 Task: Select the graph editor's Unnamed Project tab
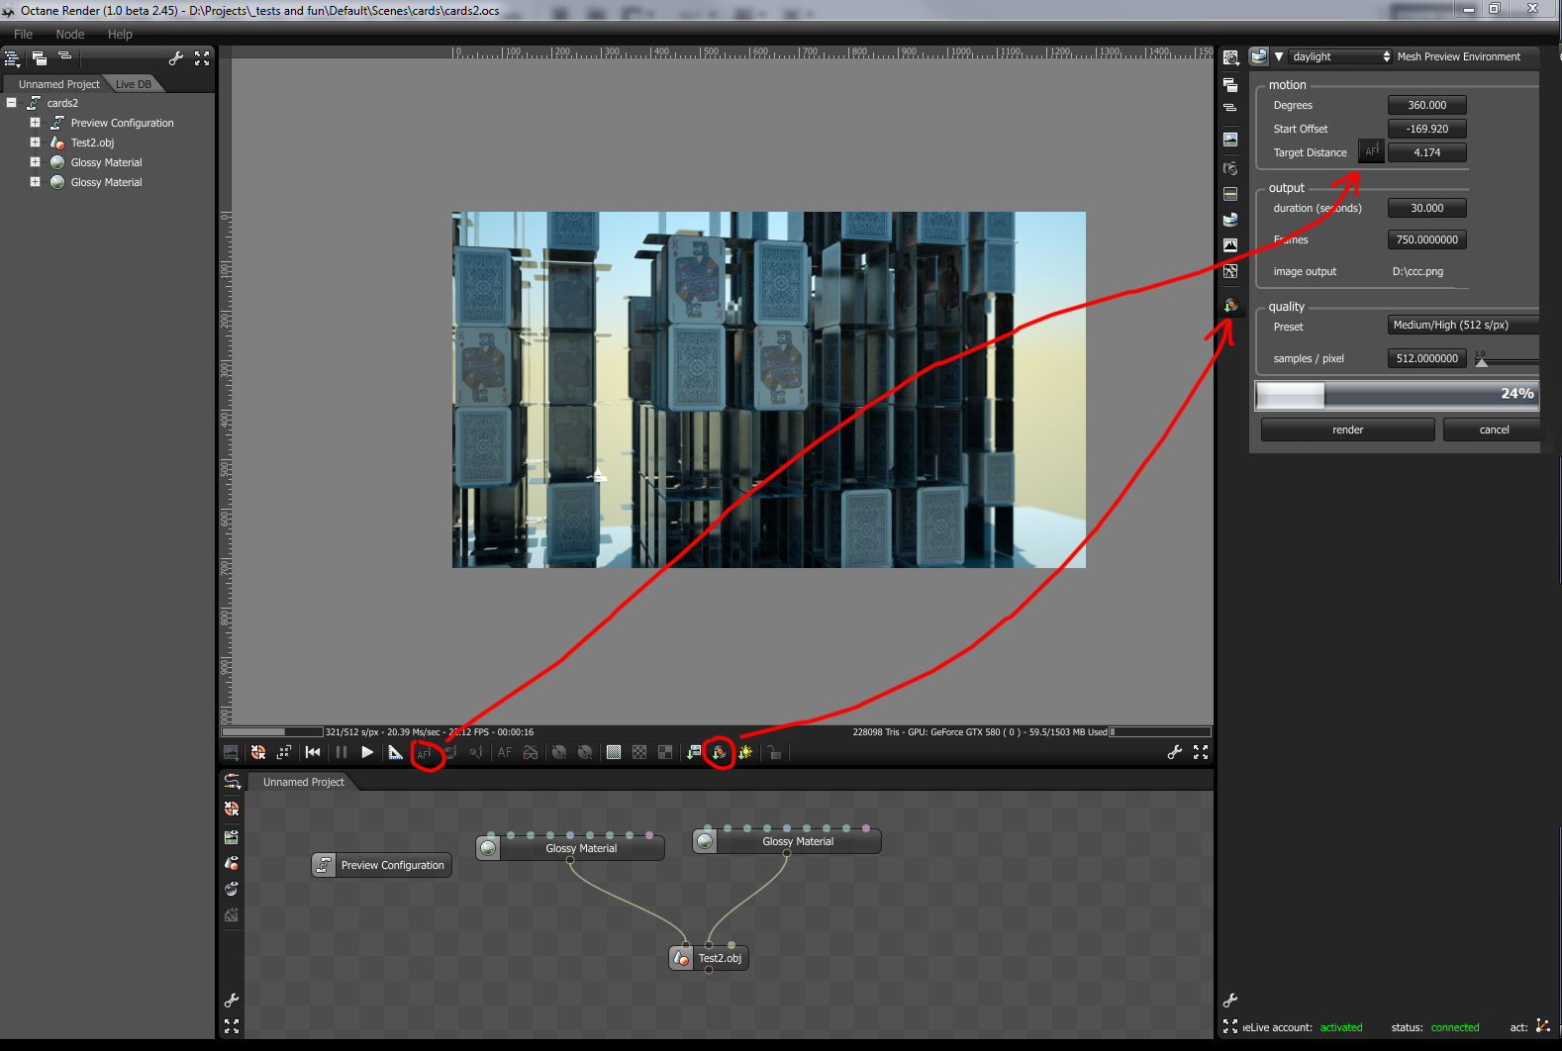pyautogui.click(x=303, y=782)
